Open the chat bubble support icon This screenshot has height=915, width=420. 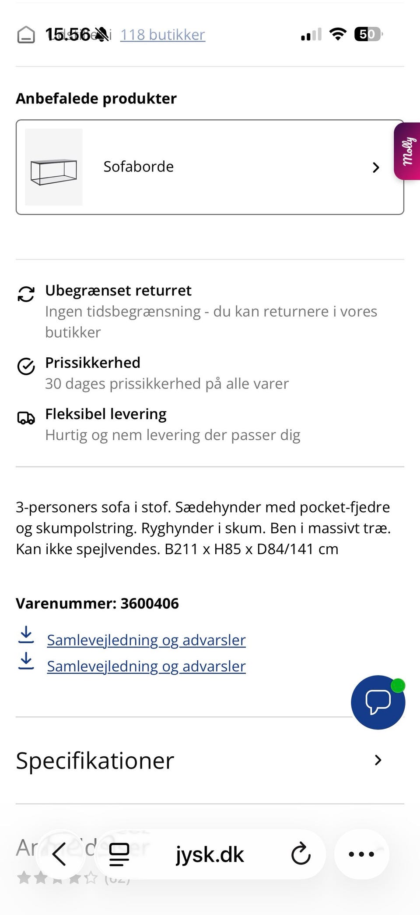tap(378, 702)
